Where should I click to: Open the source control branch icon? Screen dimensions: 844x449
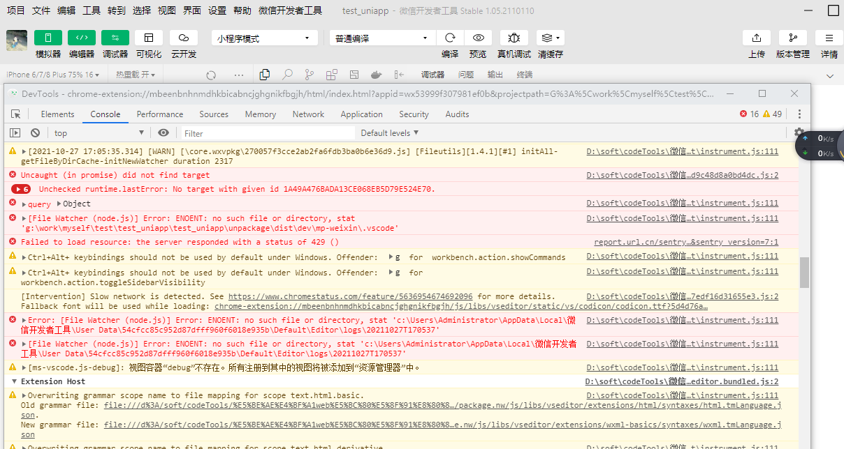(310, 75)
